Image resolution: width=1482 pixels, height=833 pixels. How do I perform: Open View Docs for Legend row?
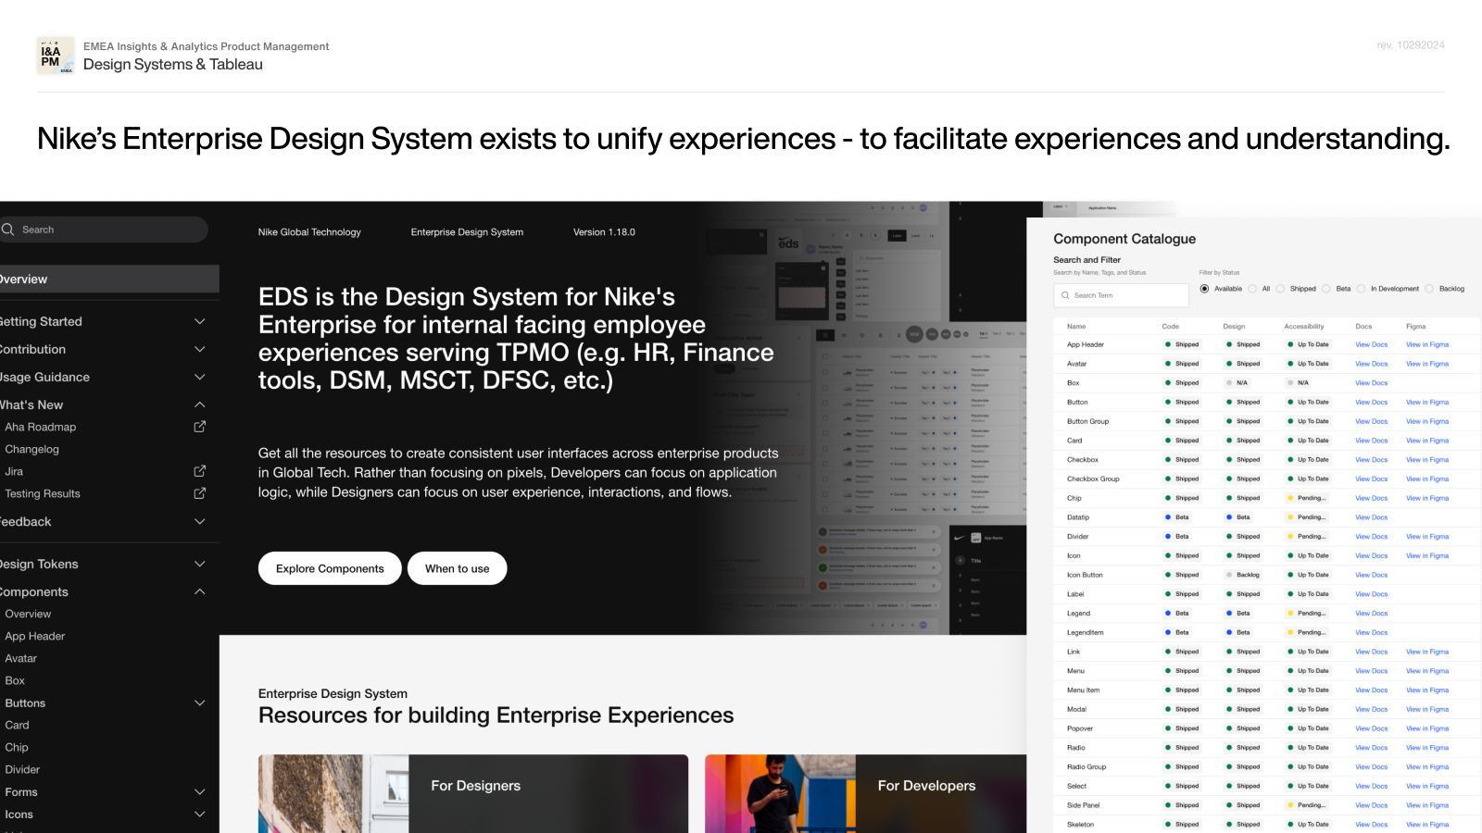click(x=1371, y=614)
